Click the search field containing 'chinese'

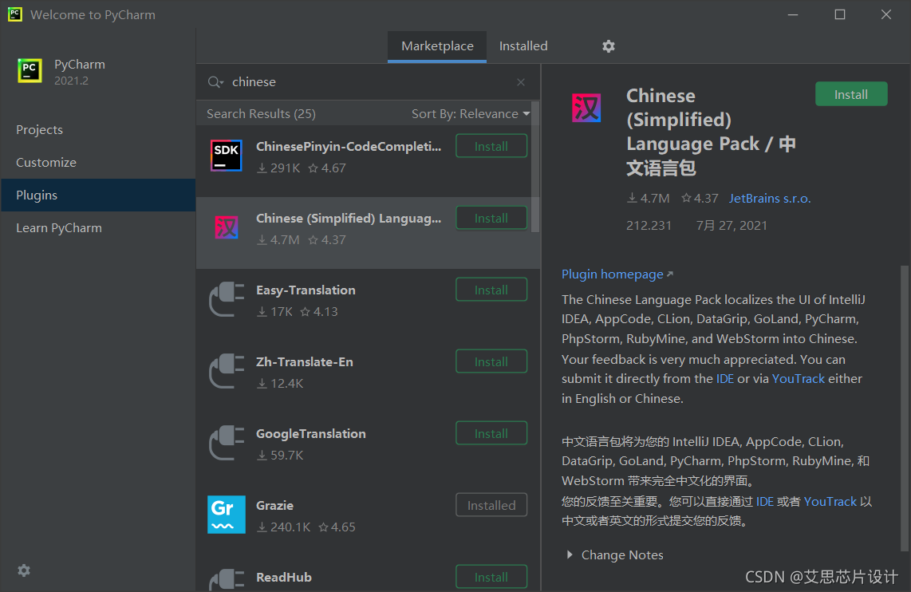369,82
